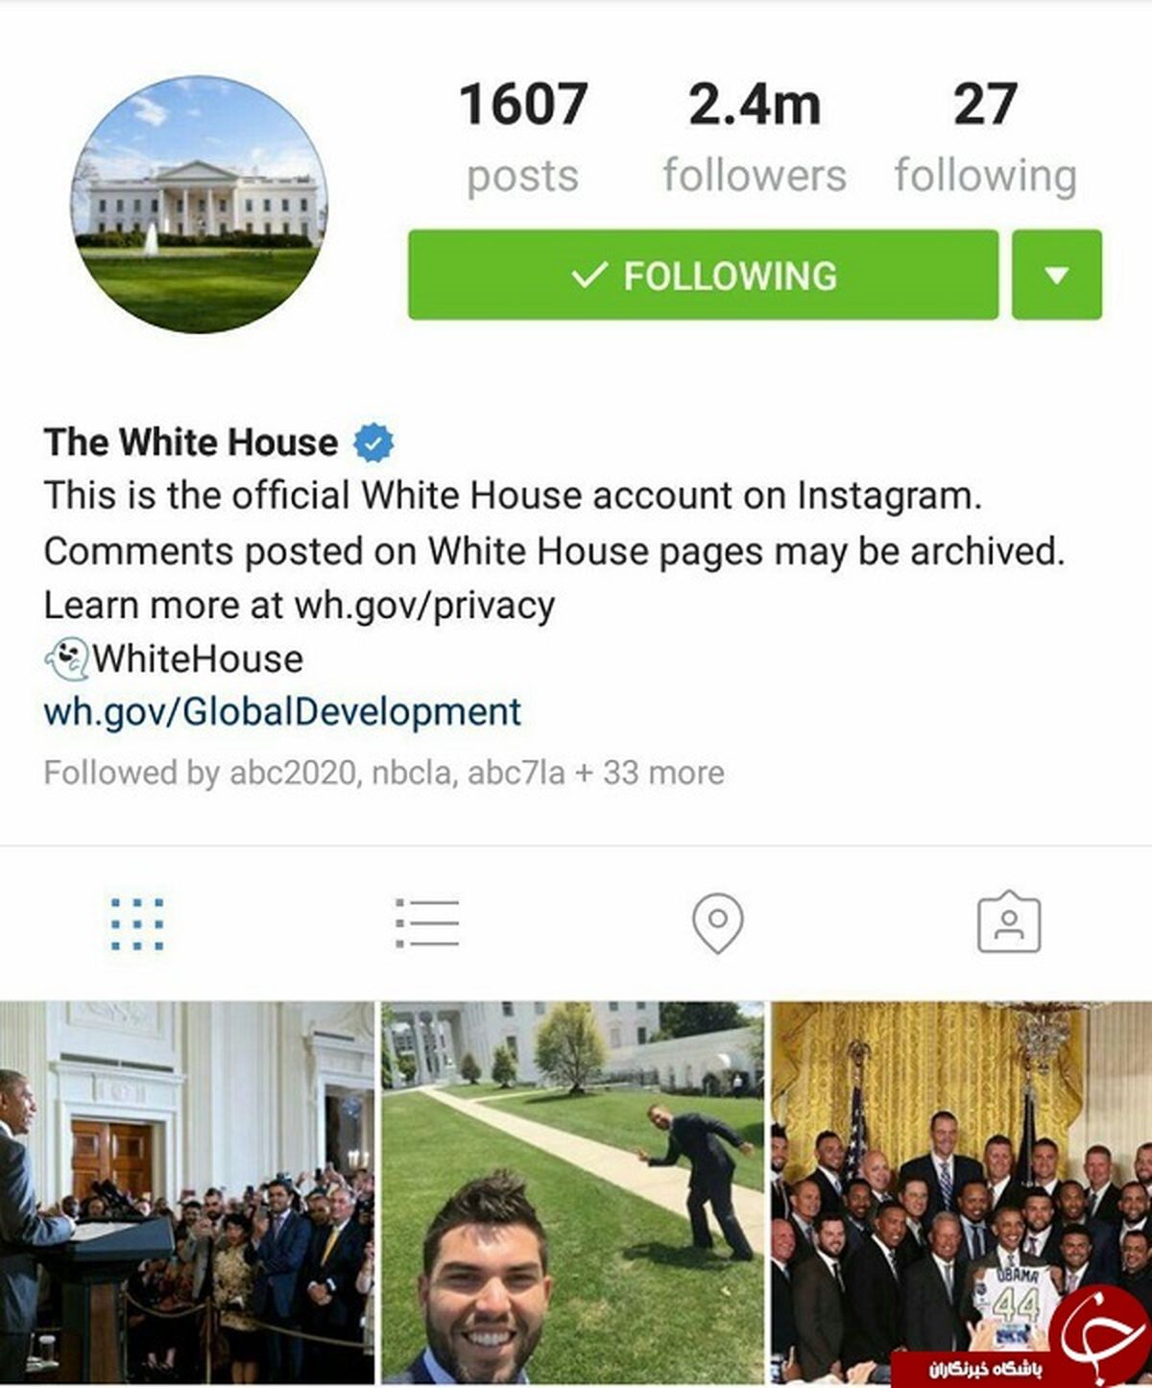Open the team group photo with Obama jersey

[x=961, y=1192]
